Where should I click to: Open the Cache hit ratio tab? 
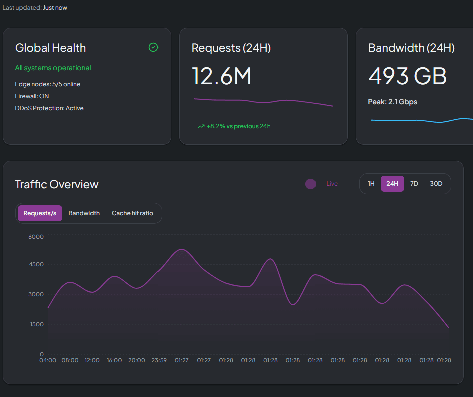click(x=132, y=213)
